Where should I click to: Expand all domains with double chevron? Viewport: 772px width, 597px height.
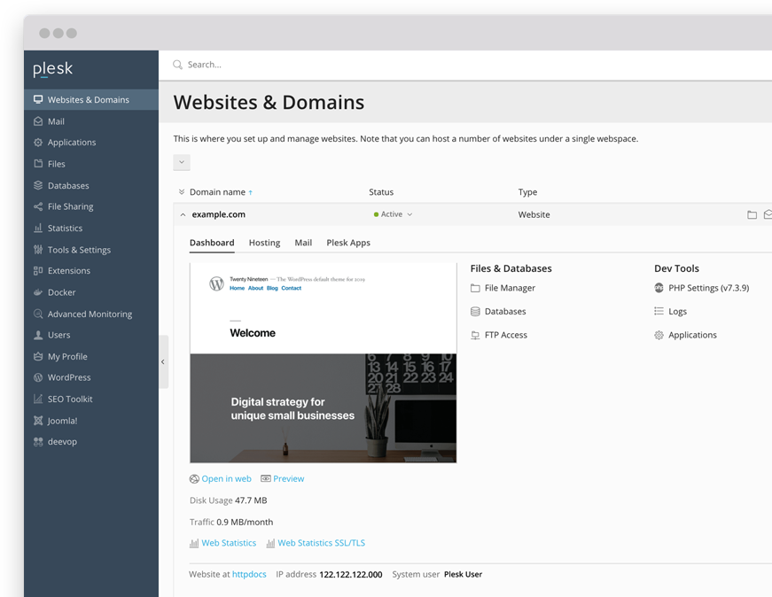(x=181, y=192)
